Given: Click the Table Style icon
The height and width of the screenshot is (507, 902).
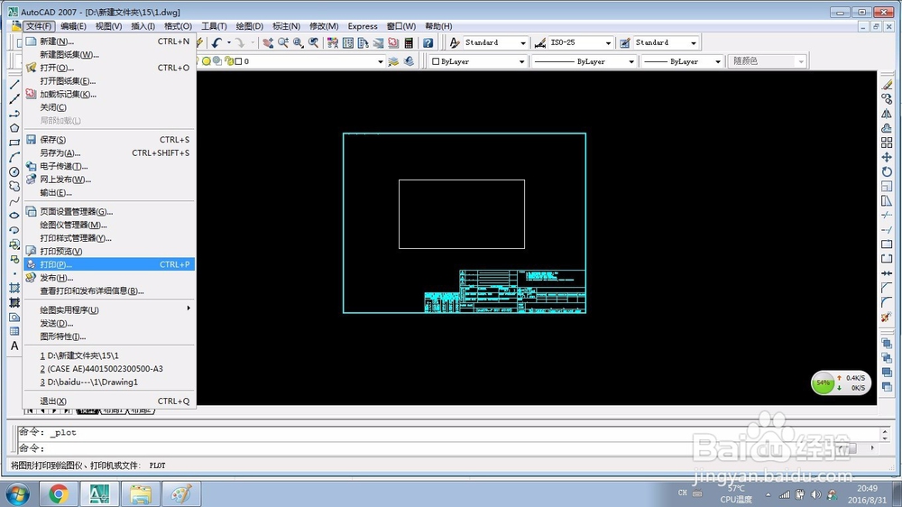Looking at the screenshot, I should [625, 42].
